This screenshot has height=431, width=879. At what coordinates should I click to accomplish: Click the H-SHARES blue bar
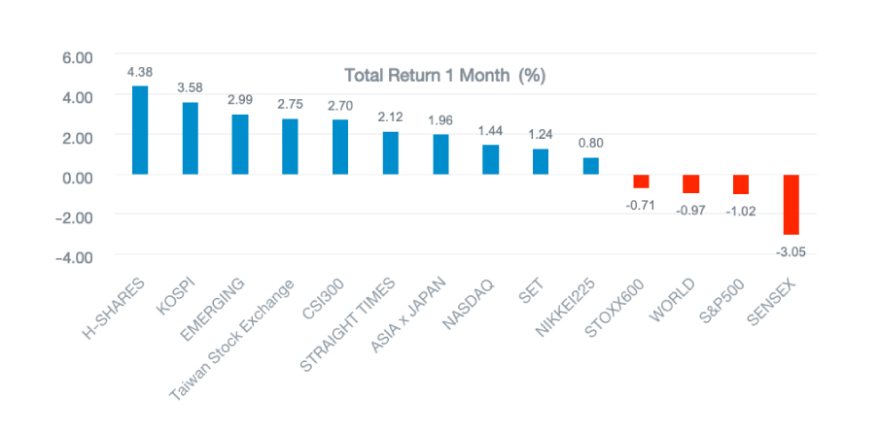coord(140,130)
